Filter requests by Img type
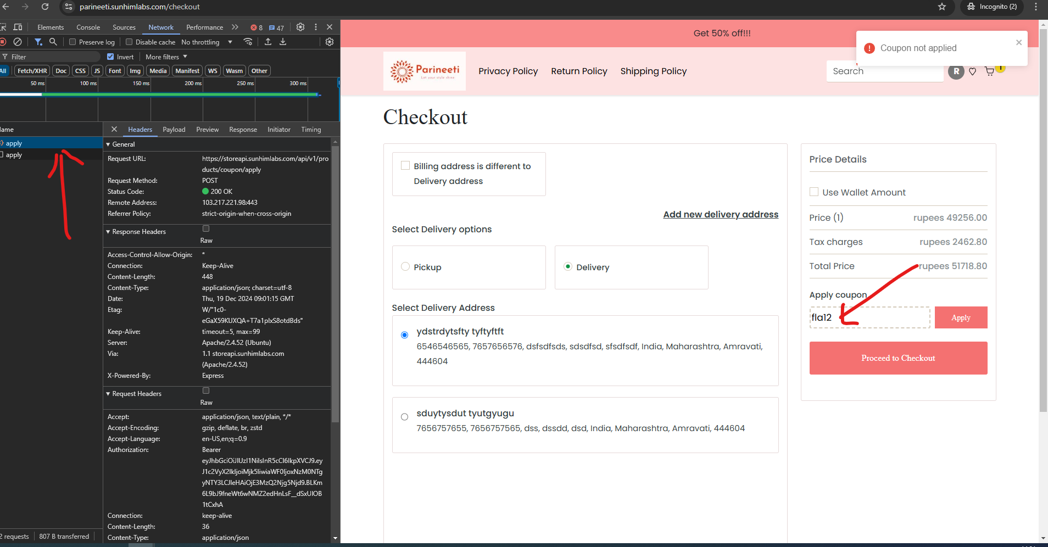Image resolution: width=1048 pixels, height=547 pixels. pyautogui.click(x=135, y=71)
